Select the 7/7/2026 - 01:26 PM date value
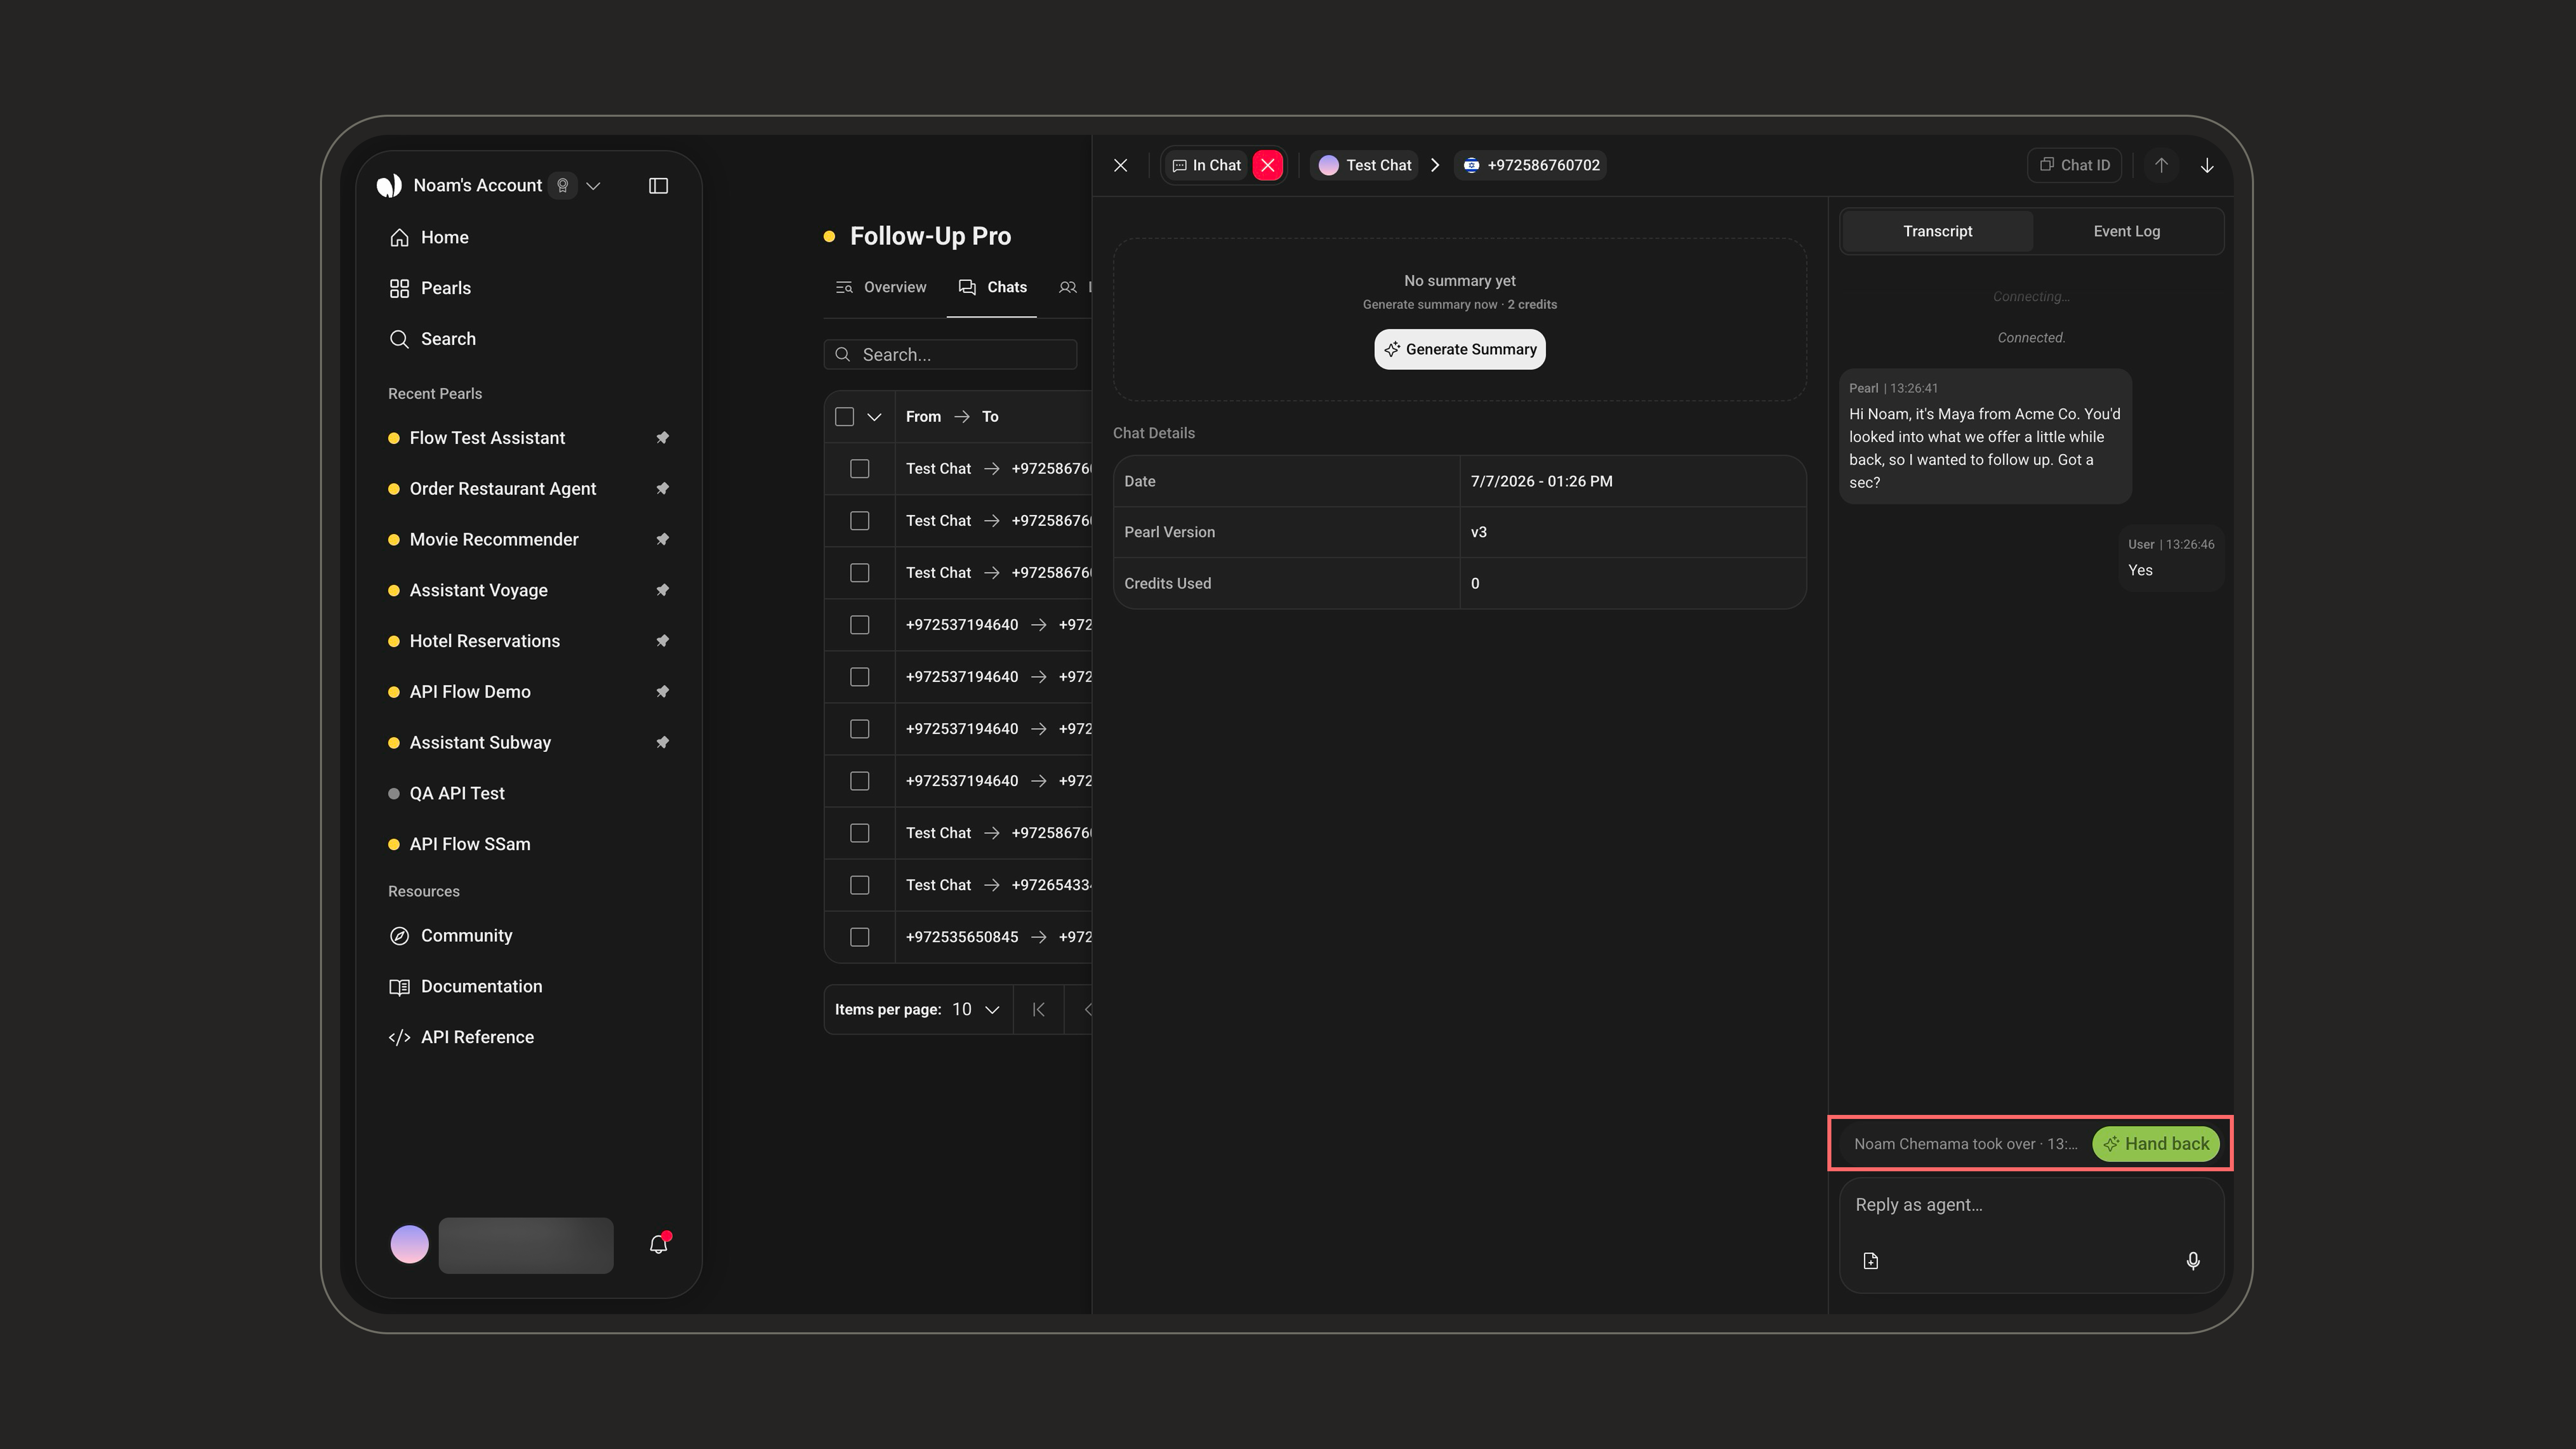 pyautogui.click(x=1541, y=482)
